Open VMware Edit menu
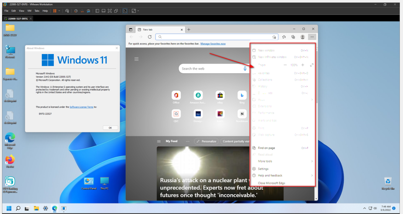The width and height of the screenshot is (403, 214). pyautogui.click(x=14, y=11)
